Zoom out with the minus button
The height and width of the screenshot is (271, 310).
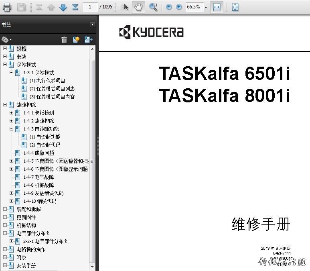169,7
